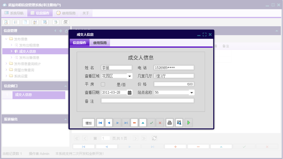Go to previous record with back arrow icon
This screenshot has height=159, width=283.
[109, 123]
